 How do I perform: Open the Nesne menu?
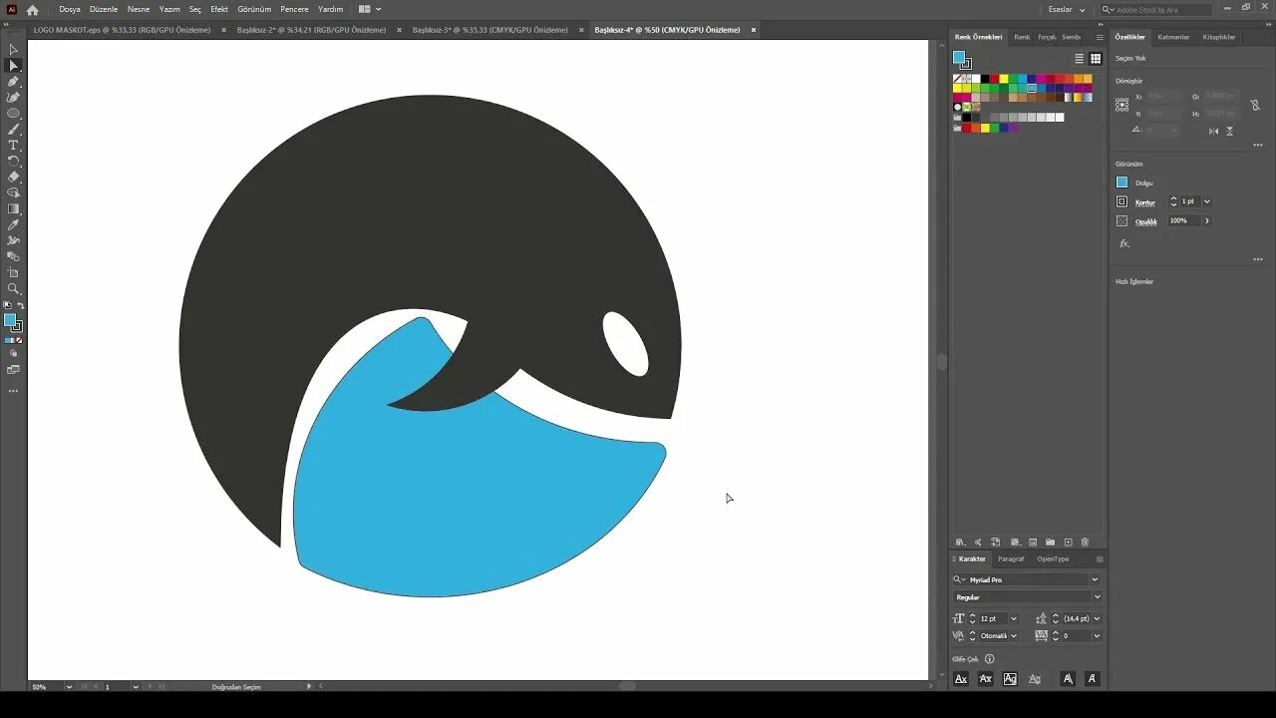pyautogui.click(x=139, y=9)
